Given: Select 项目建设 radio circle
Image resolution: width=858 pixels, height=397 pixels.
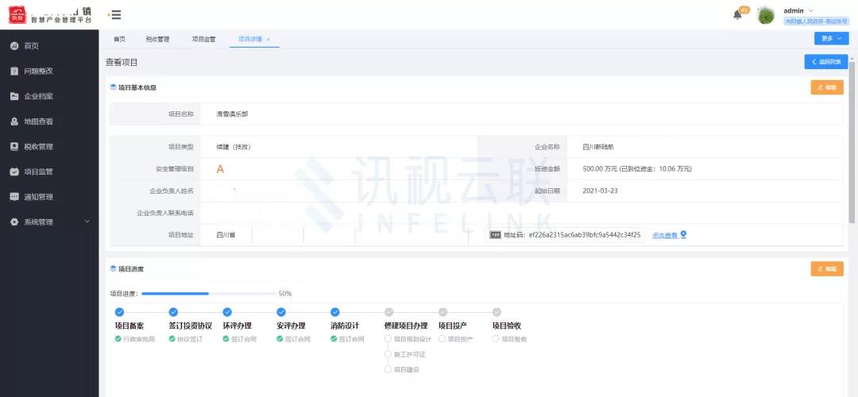Looking at the screenshot, I should (x=388, y=370).
